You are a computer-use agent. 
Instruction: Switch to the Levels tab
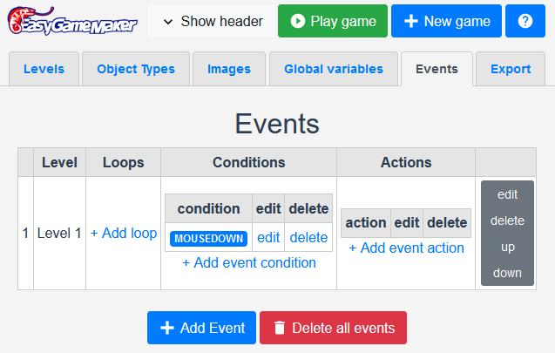coord(44,69)
